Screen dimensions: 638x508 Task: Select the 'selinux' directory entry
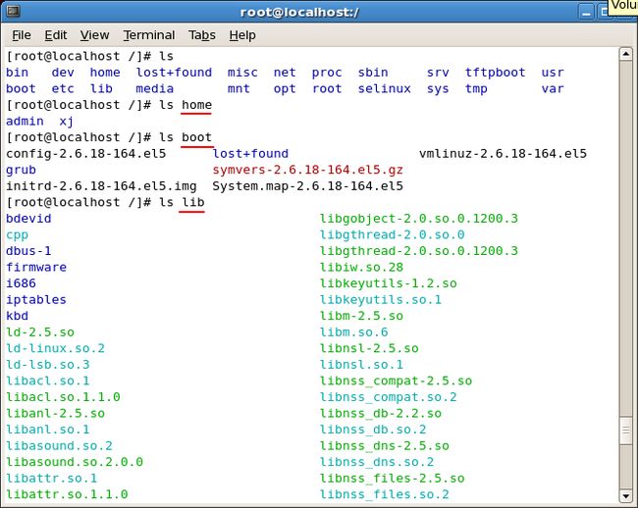[384, 88]
